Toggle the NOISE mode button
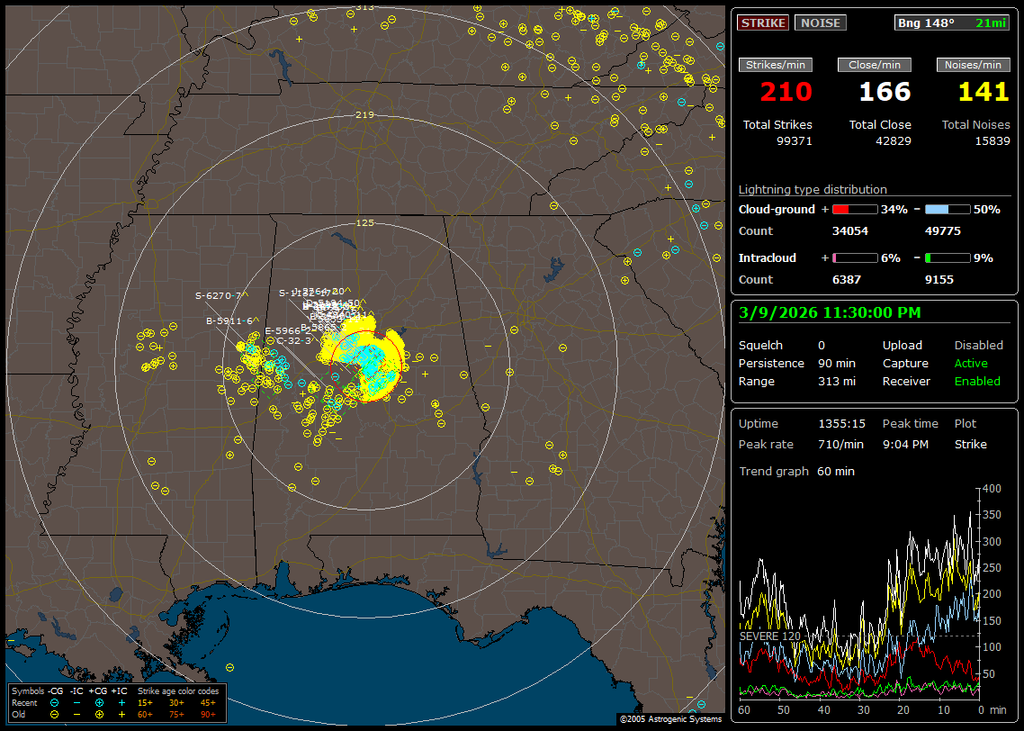 point(820,23)
